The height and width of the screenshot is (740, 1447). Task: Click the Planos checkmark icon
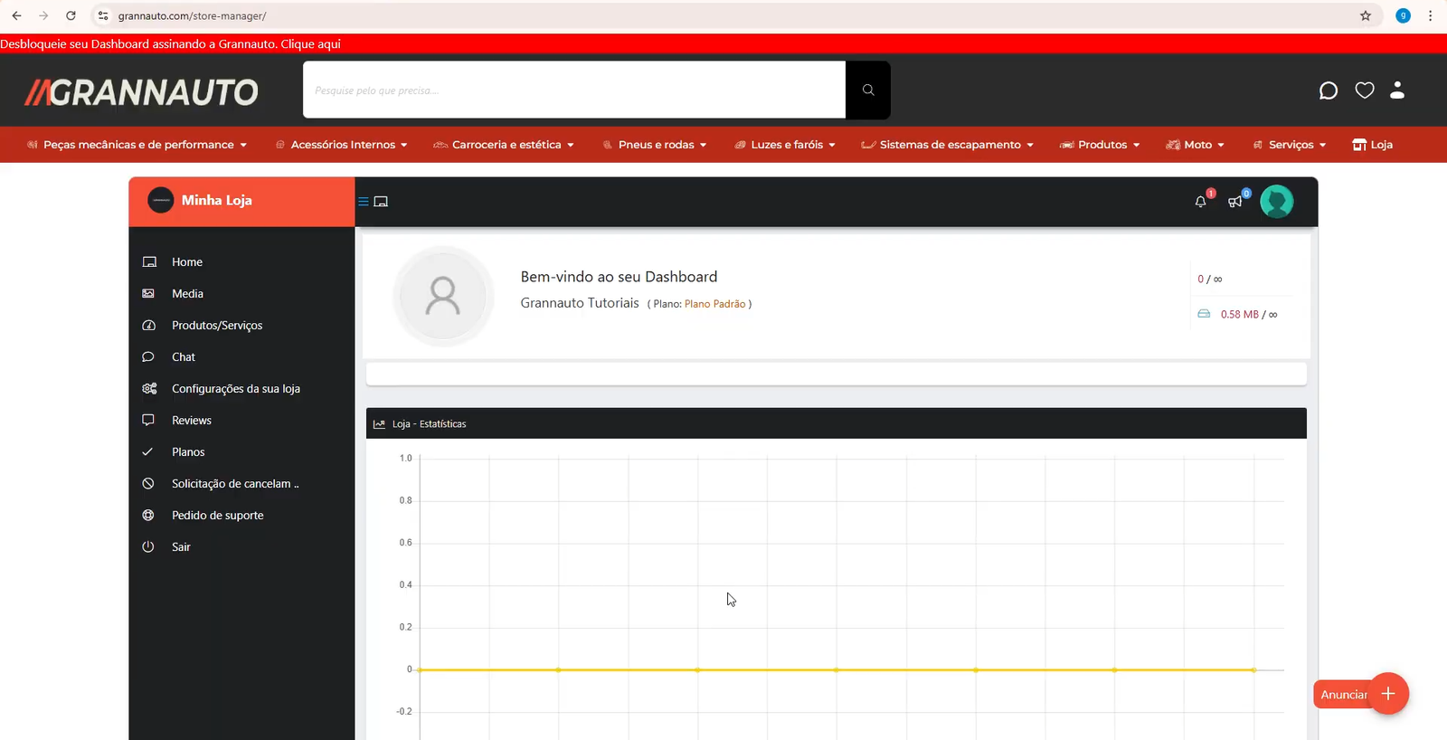(147, 451)
